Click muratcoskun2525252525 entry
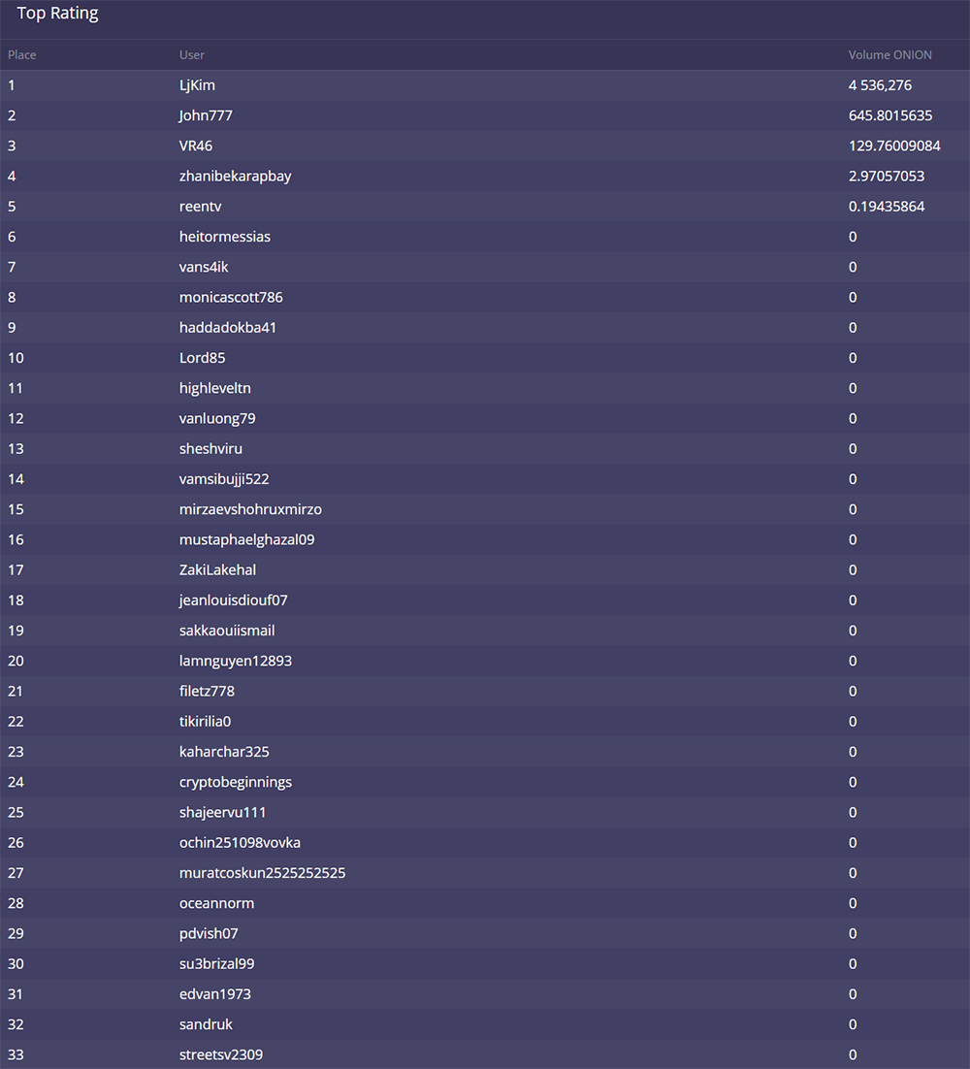 coord(263,873)
